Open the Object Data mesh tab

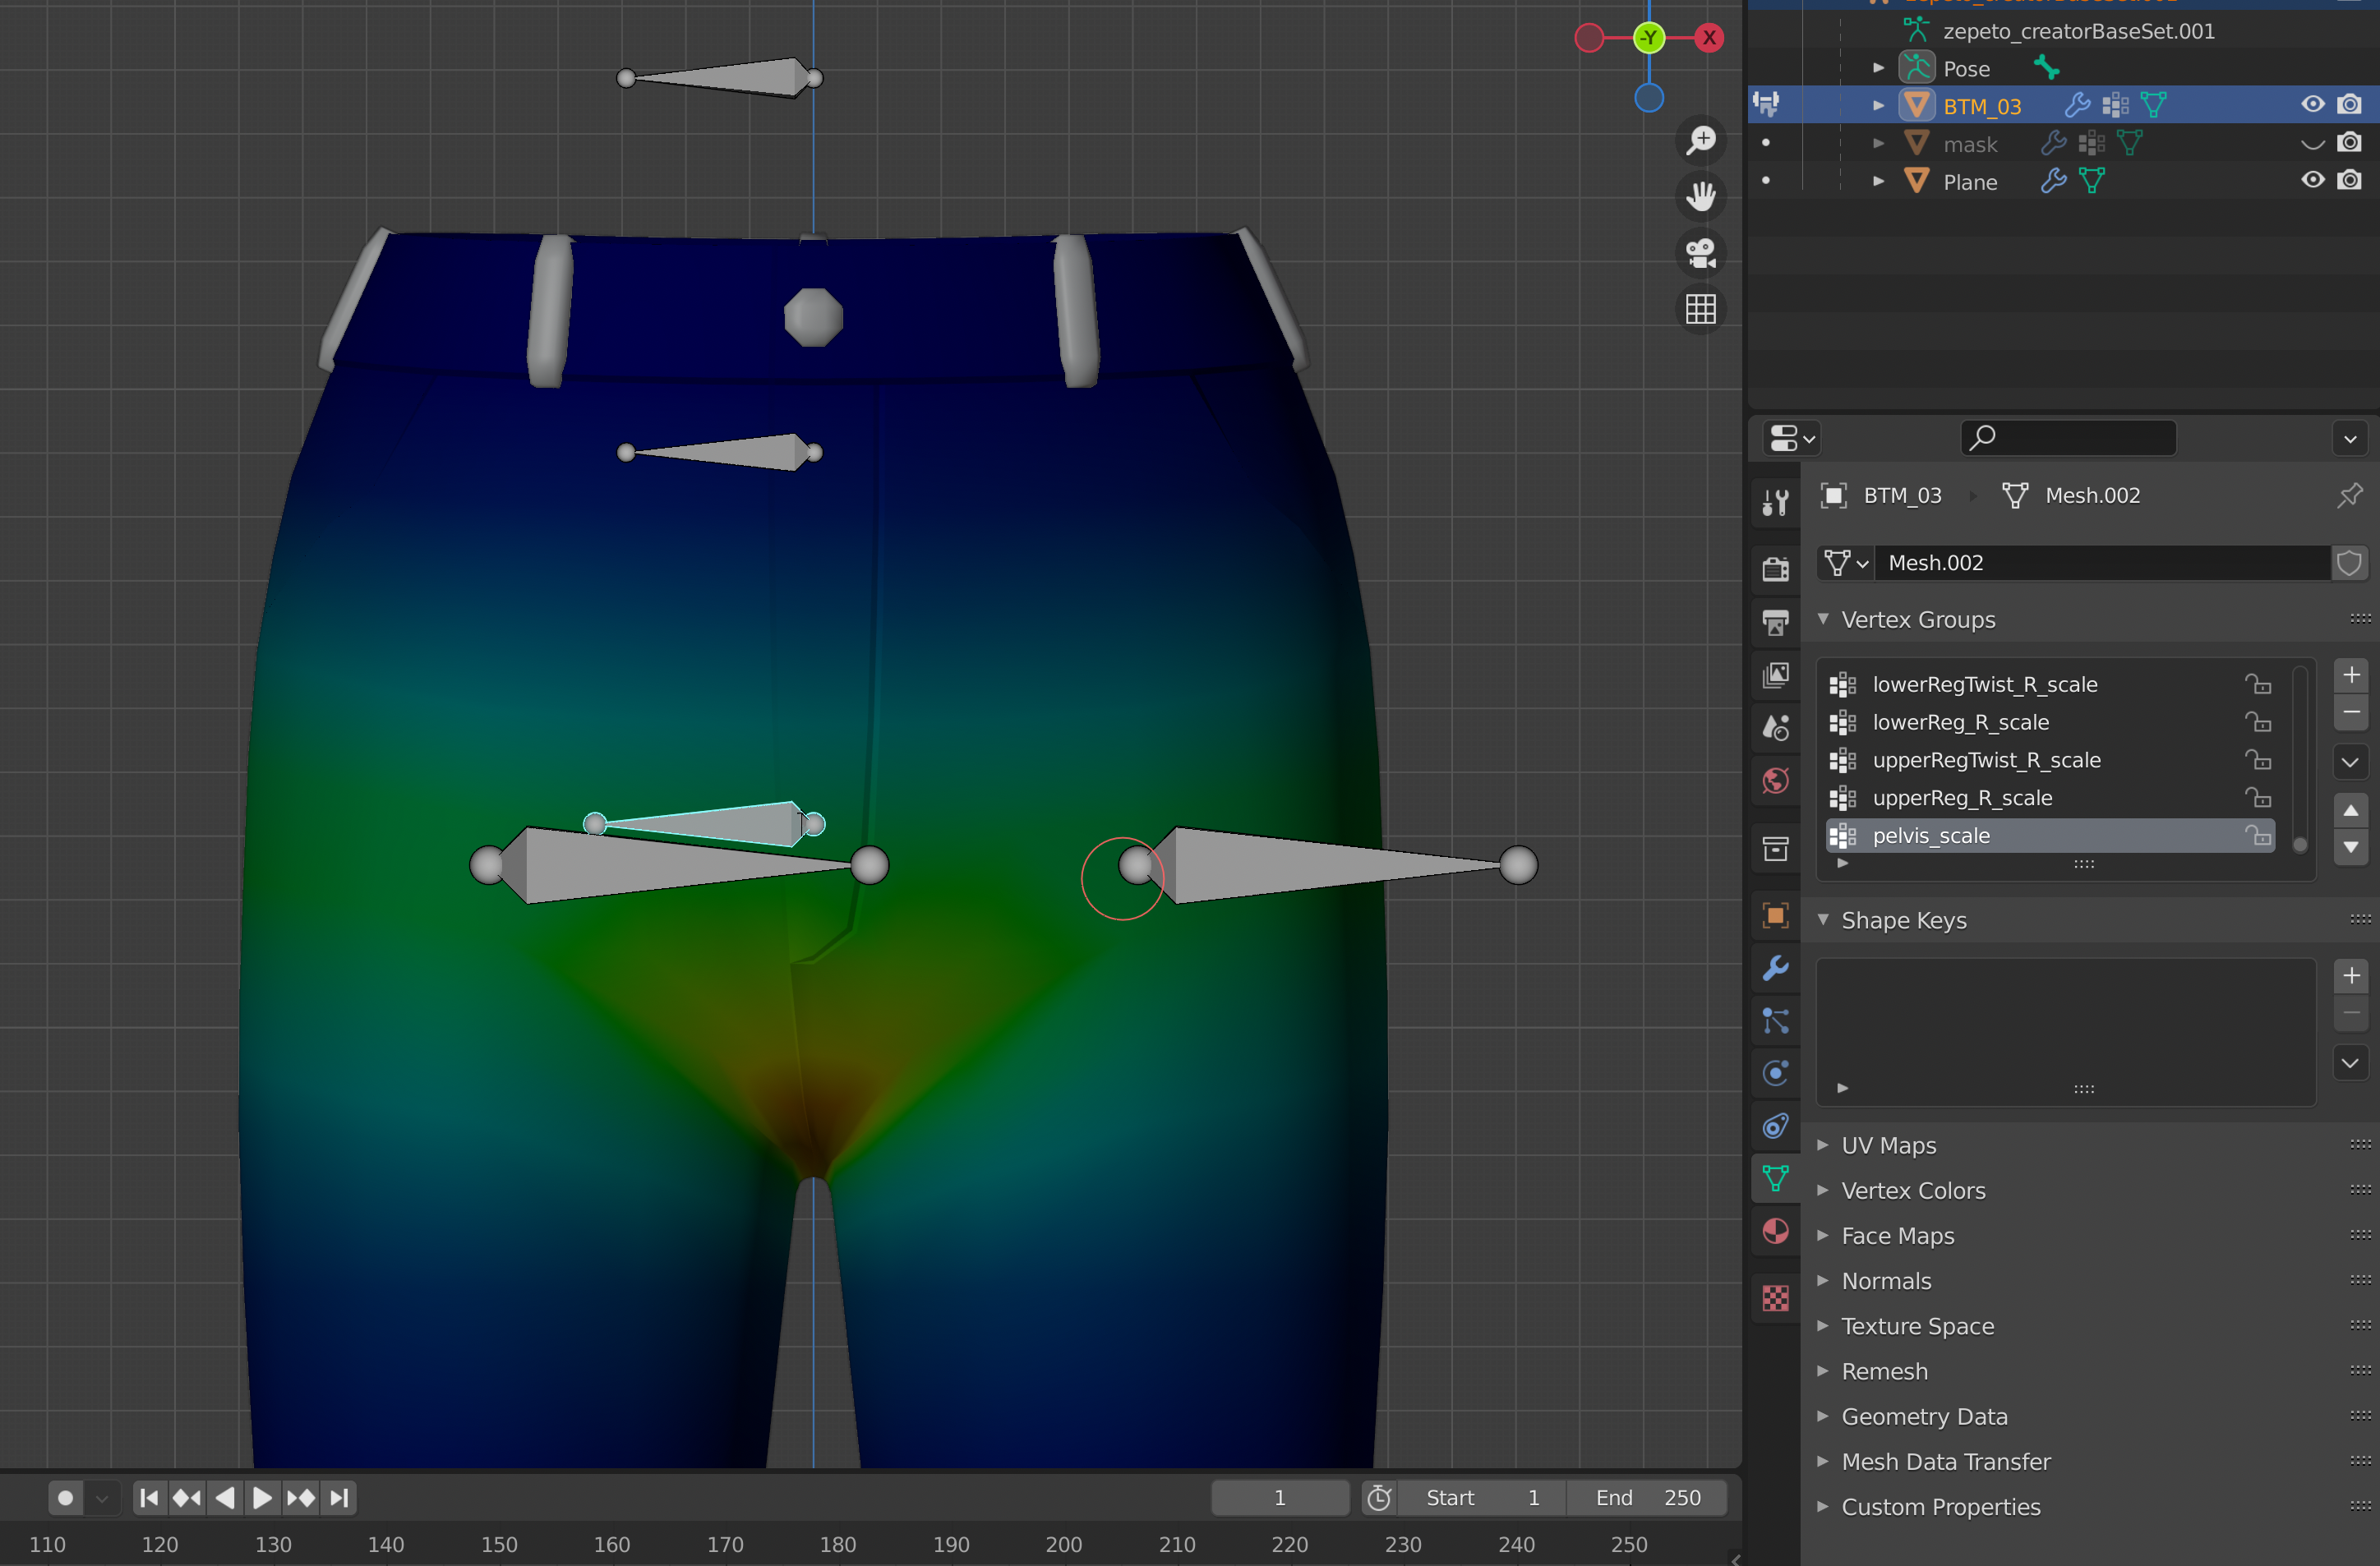pos(1776,1178)
